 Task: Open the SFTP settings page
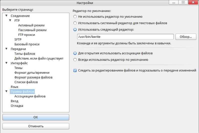click(18, 40)
